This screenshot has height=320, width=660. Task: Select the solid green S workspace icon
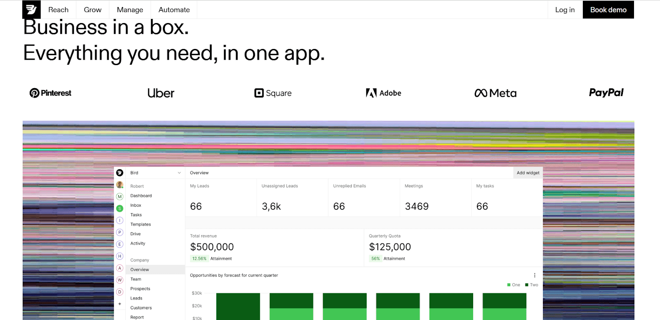click(120, 209)
